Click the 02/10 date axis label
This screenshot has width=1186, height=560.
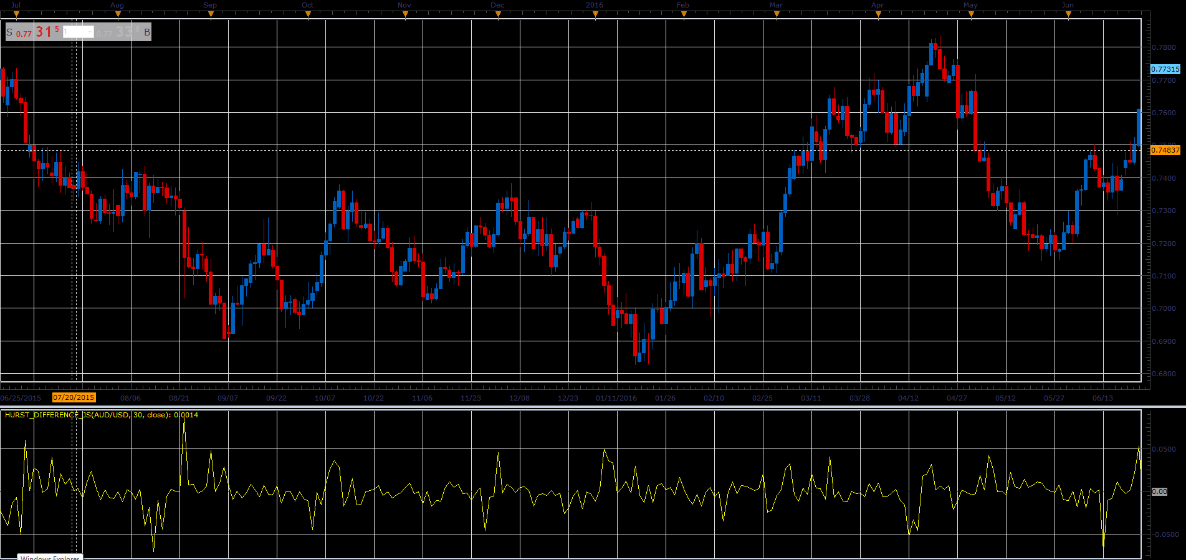pos(714,398)
